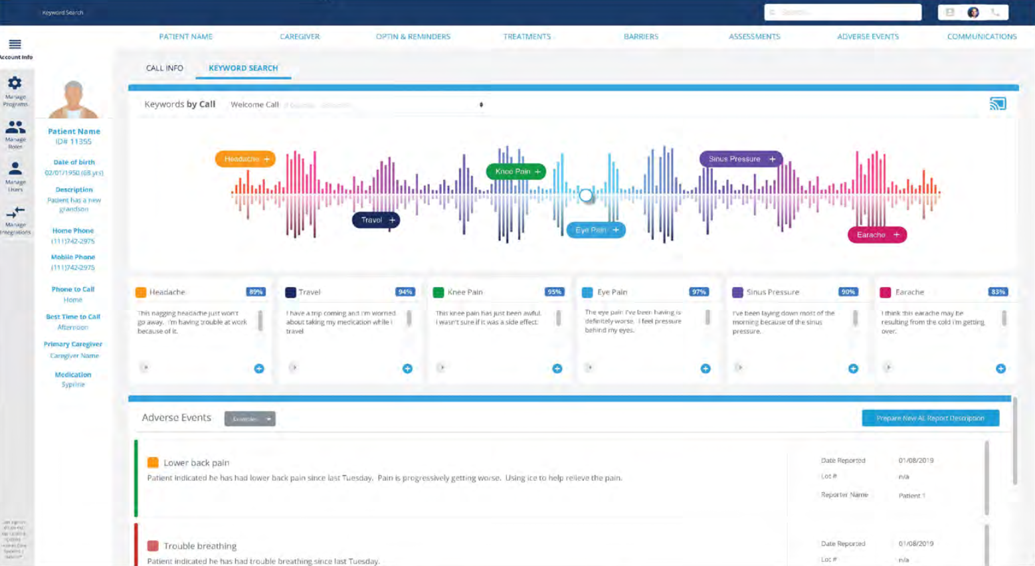Viewport: 1035px width, 566px height.
Task: Click the page vertical scrollbar
Action: 1014,441
